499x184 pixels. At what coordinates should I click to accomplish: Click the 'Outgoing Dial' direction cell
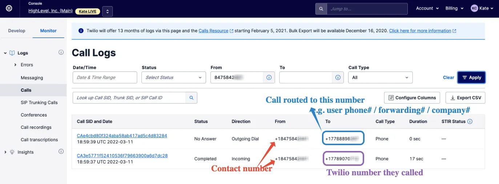246,139
